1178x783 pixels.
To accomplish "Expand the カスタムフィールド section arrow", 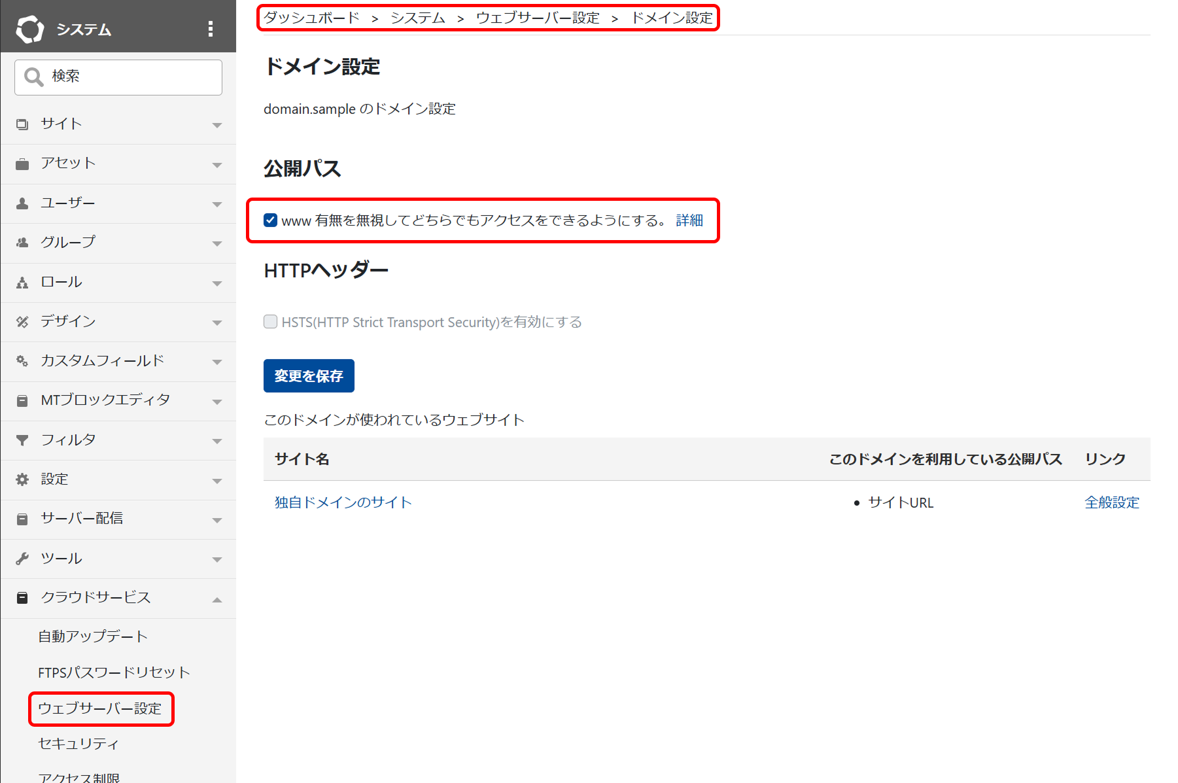I will coord(217,362).
